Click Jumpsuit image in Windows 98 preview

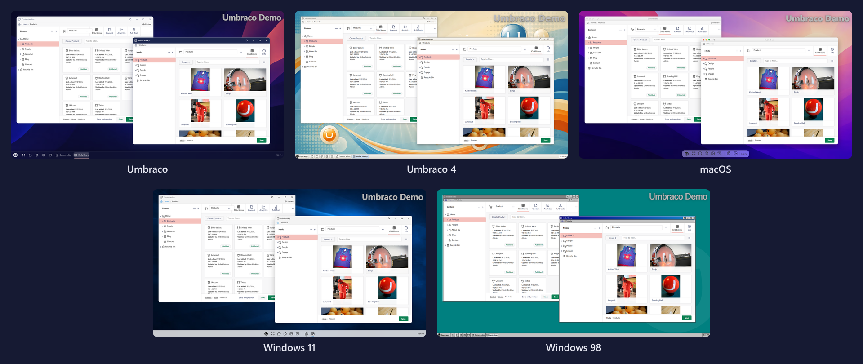pyautogui.click(x=627, y=286)
